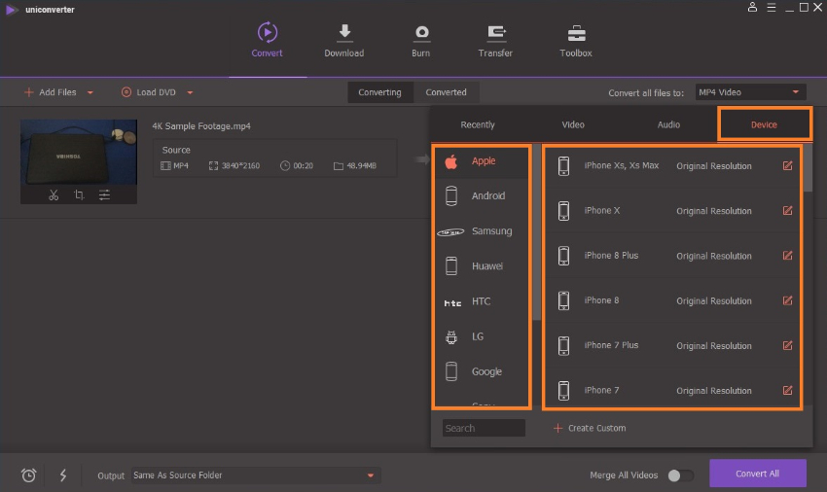Edit the iPhone X preset settings
This screenshot has width=827, height=492.
point(787,210)
